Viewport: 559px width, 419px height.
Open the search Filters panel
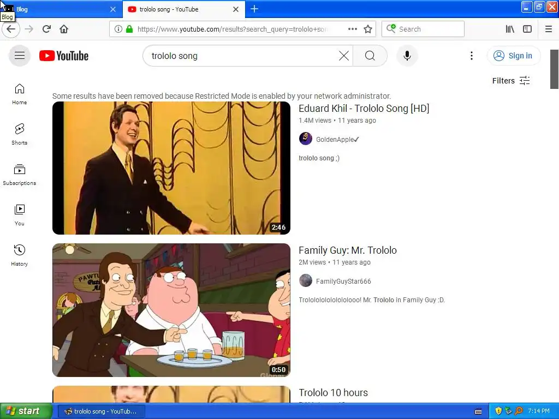(511, 81)
